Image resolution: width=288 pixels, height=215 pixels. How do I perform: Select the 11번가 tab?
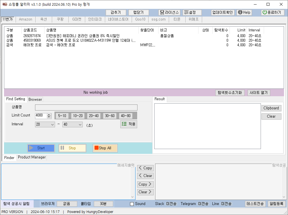pos(8,19)
